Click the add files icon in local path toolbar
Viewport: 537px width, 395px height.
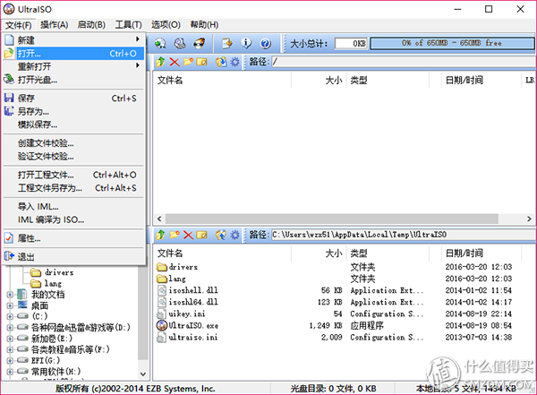[x=221, y=235]
